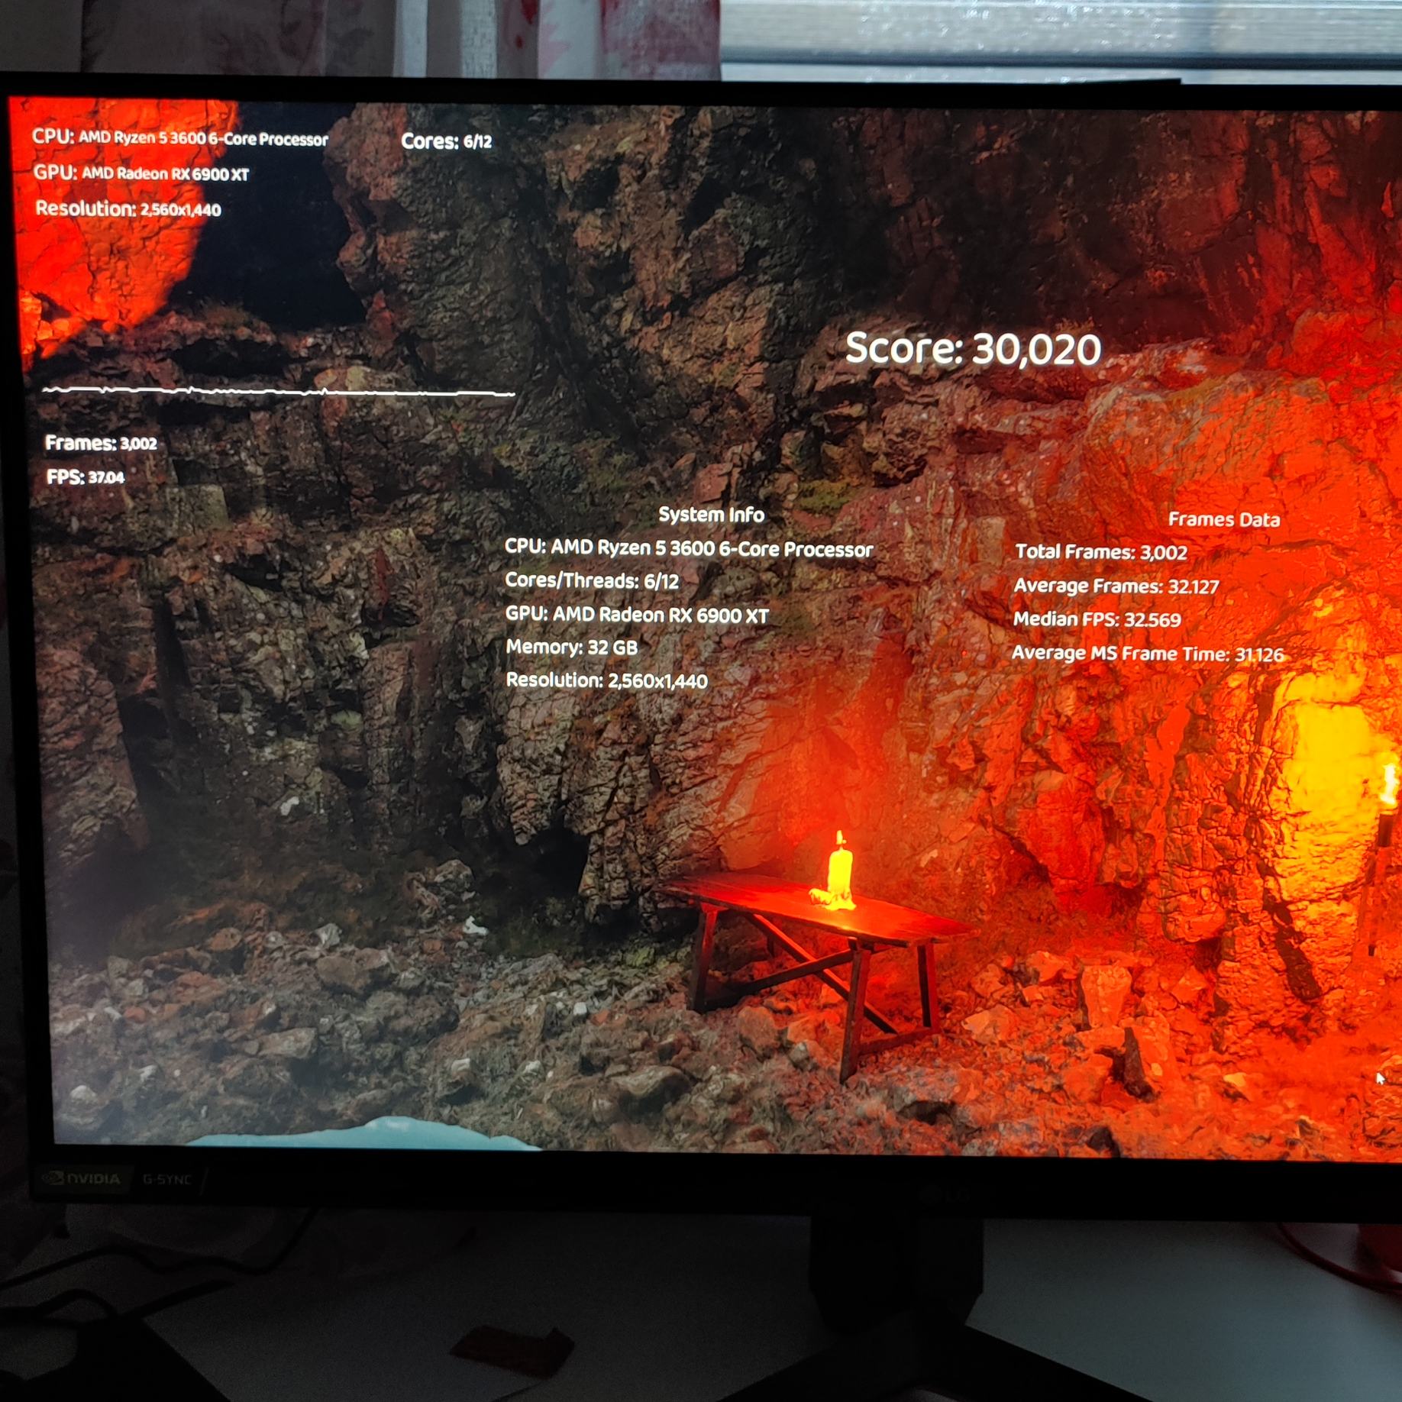Click the FPS: 37.04 readout
Screen dimensions: 1402x1402
[85, 477]
